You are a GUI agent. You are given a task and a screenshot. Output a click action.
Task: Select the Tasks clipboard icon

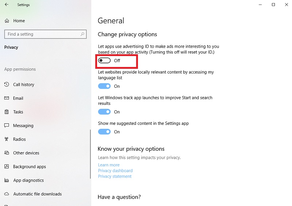[7, 112]
